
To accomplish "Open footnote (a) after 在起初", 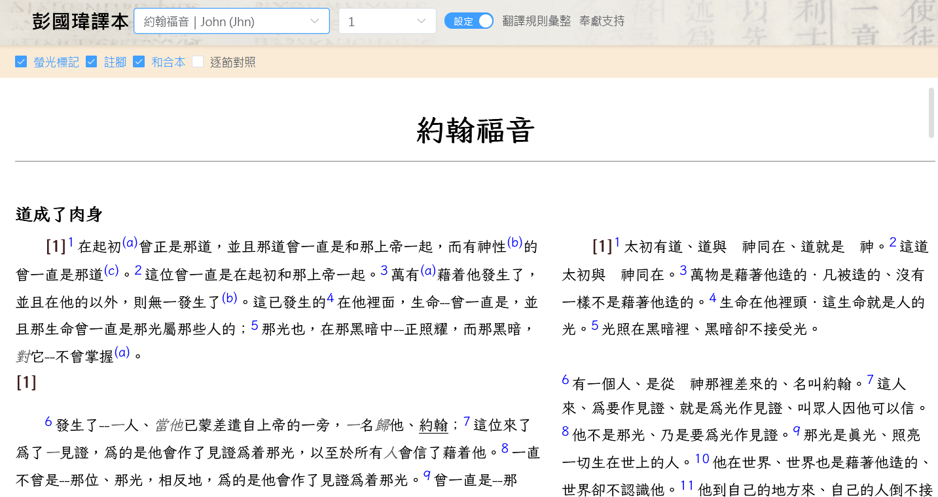I will [130, 243].
